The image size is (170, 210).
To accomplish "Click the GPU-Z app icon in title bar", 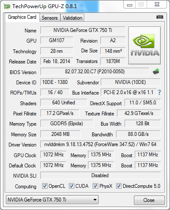I will point(7,6).
